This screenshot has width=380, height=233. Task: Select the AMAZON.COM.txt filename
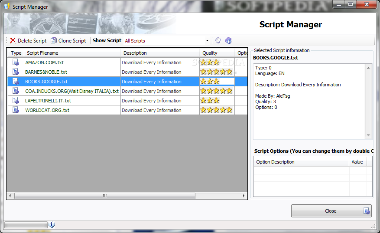tap(44, 62)
